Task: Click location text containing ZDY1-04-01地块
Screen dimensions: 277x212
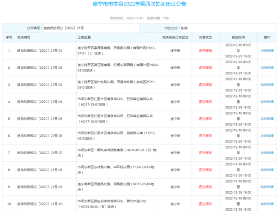Action: pyautogui.click(x=117, y=85)
